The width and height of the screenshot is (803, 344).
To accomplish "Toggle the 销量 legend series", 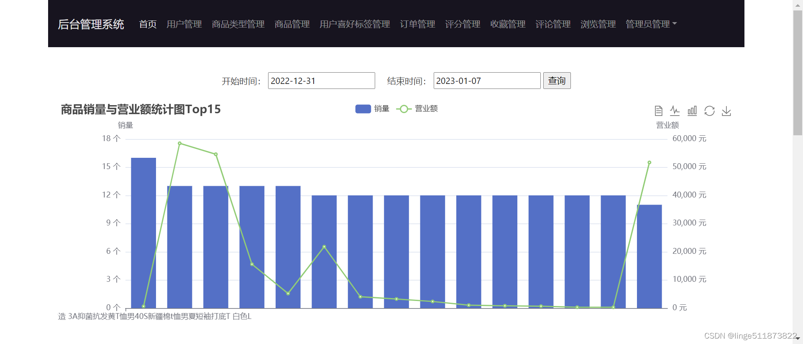I will tap(372, 109).
